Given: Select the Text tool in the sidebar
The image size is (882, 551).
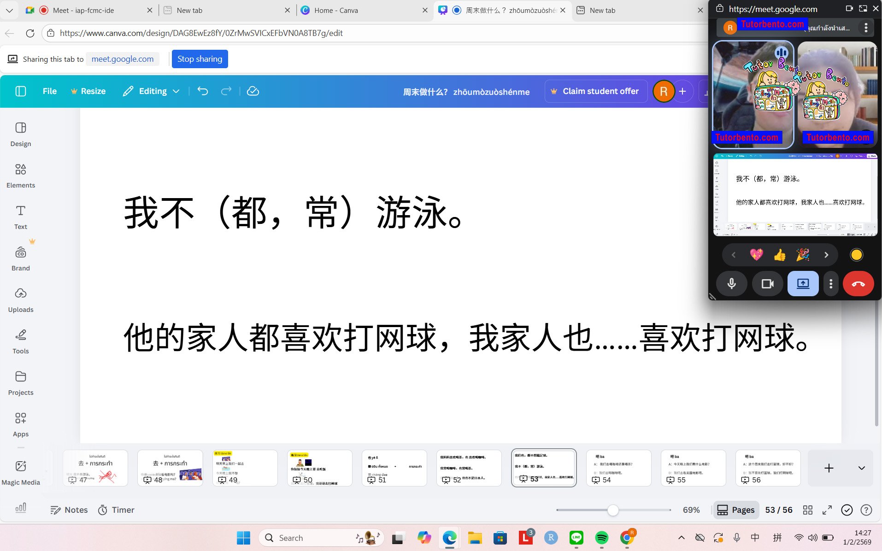Looking at the screenshot, I should point(20,217).
